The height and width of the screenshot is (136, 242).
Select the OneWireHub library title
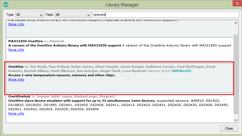(x=19, y=97)
